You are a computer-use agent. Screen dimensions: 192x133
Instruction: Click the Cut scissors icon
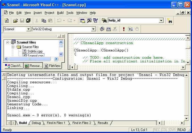37,21
